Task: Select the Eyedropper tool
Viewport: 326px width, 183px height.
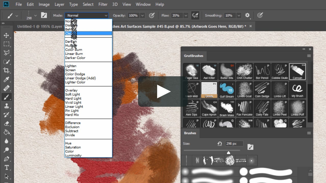Action: 7,80
